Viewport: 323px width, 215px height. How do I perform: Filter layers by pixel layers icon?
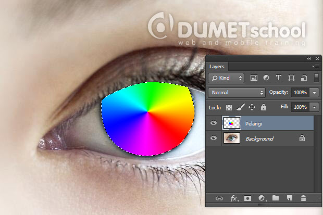[254, 78]
